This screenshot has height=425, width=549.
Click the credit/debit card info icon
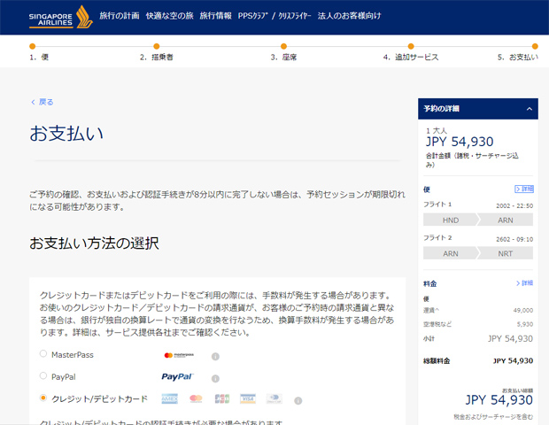pos(296,399)
